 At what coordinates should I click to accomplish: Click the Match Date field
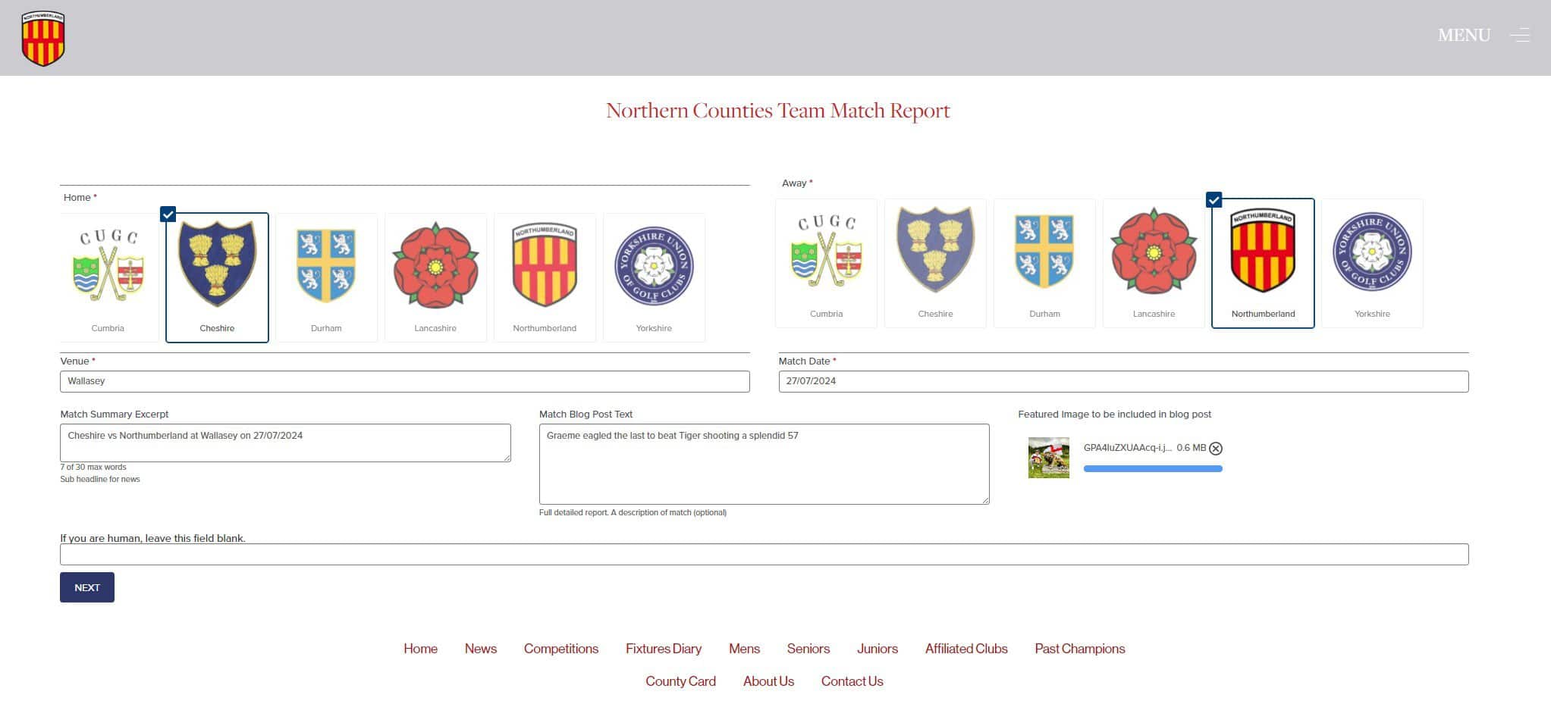(1123, 381)
